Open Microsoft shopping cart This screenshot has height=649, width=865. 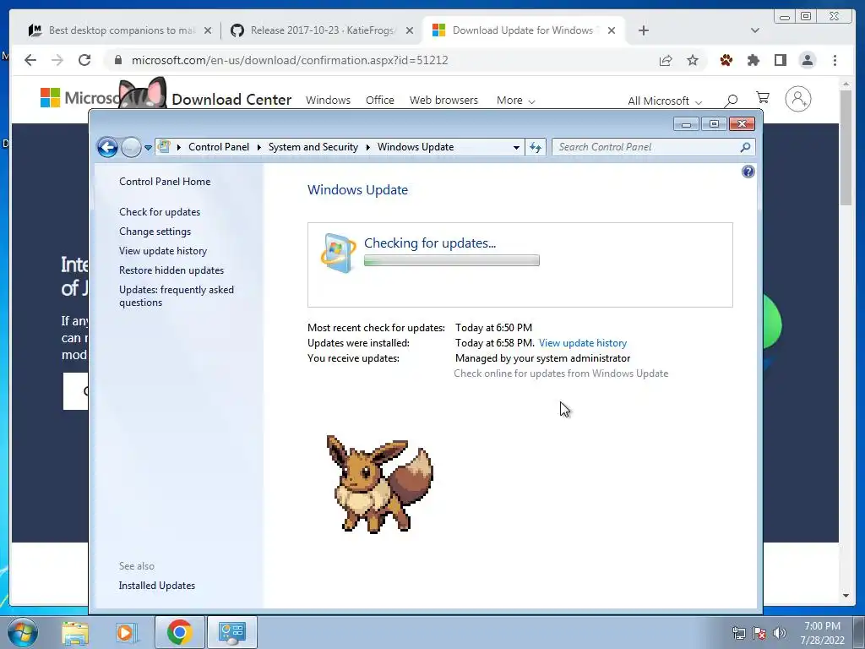[763, 98]
